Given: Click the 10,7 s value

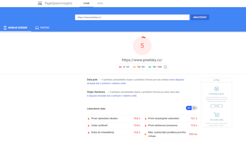Looking at the screenshot, I should click(x=194, y=118).
